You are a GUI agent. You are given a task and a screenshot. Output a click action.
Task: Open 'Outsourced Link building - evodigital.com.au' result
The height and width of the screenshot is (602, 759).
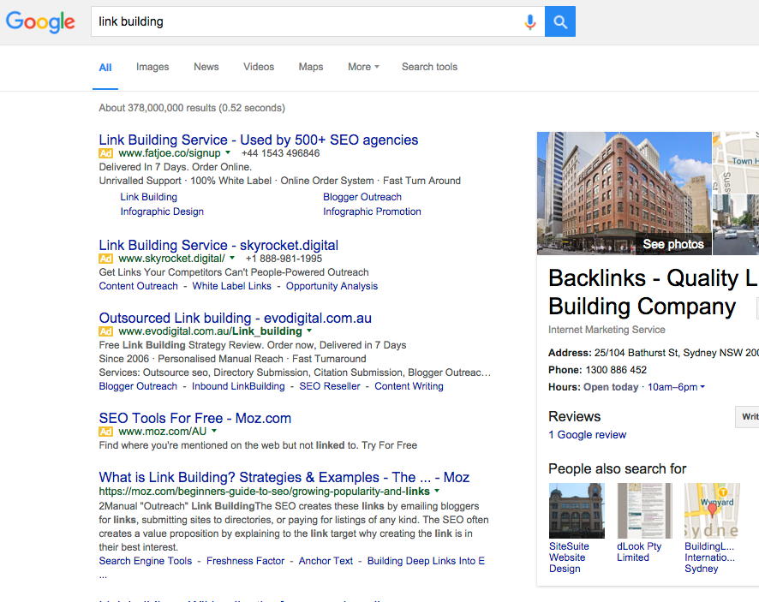[x=236, y=318]
